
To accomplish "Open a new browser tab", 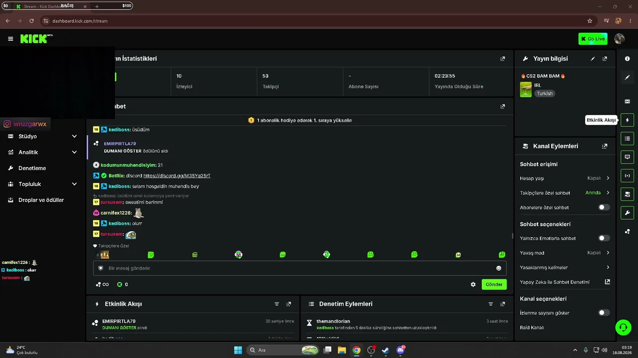I will (x=97, y=6).
